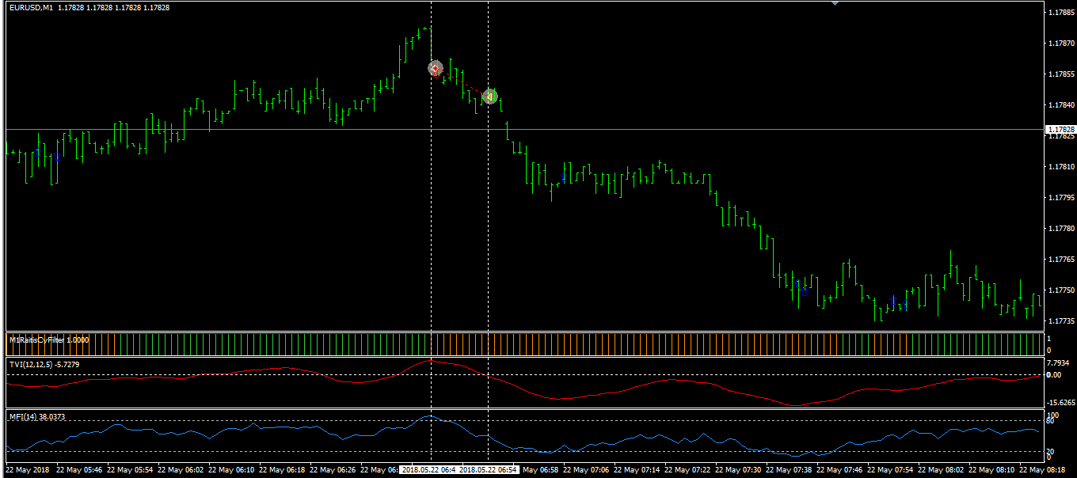The image size is (1077, 478).
Task: Select the red dashed trade connection line
Action: coord(462,82)
